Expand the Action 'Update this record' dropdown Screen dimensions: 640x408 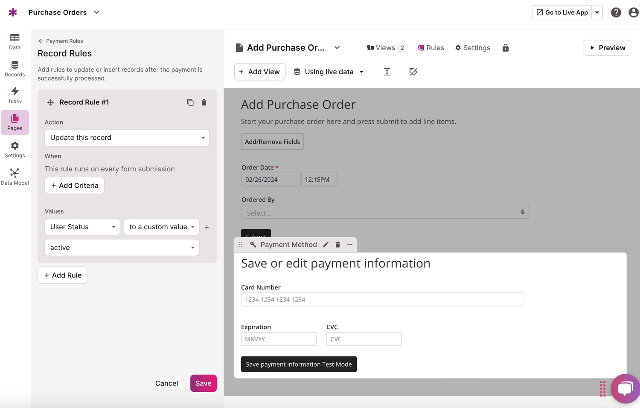(x=127, y=138)
